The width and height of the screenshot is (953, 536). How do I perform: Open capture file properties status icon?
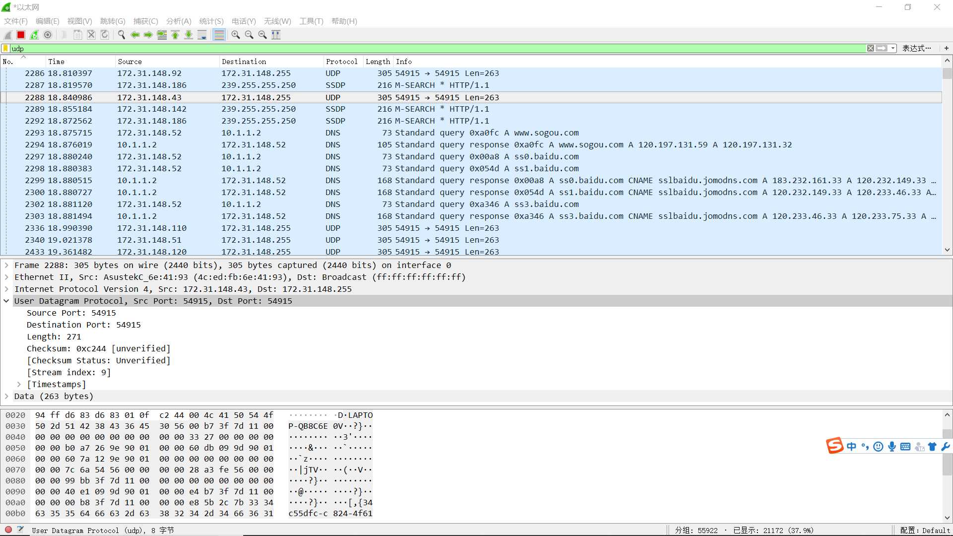[20, 530]
